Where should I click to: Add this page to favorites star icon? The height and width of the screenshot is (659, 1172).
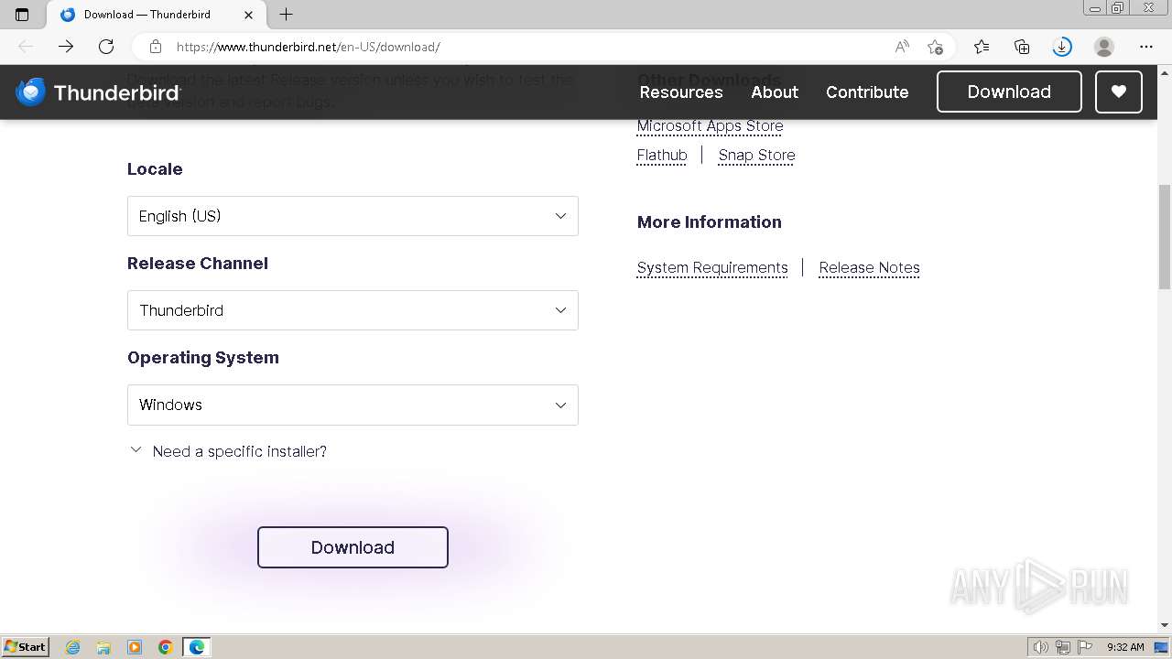pyautogui.click(x=935, y=47)
